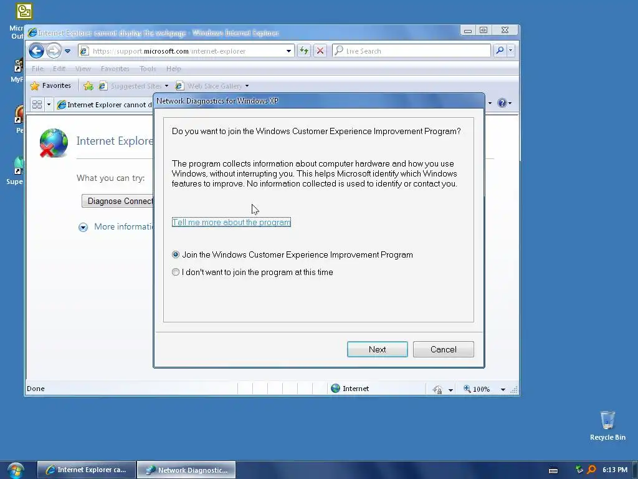The image size is (638, 479).
Task: Open the recent pages dropdown beside the nav arrows
Action: pos(67,51)
